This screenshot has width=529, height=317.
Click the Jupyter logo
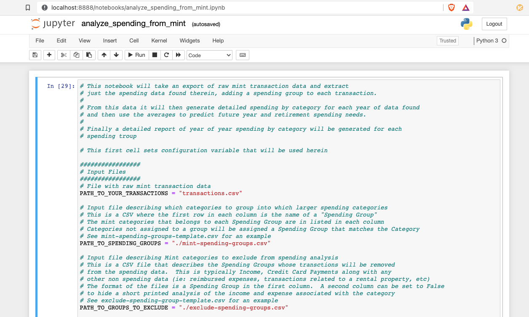pyautogui.click(x=53, y=24)
